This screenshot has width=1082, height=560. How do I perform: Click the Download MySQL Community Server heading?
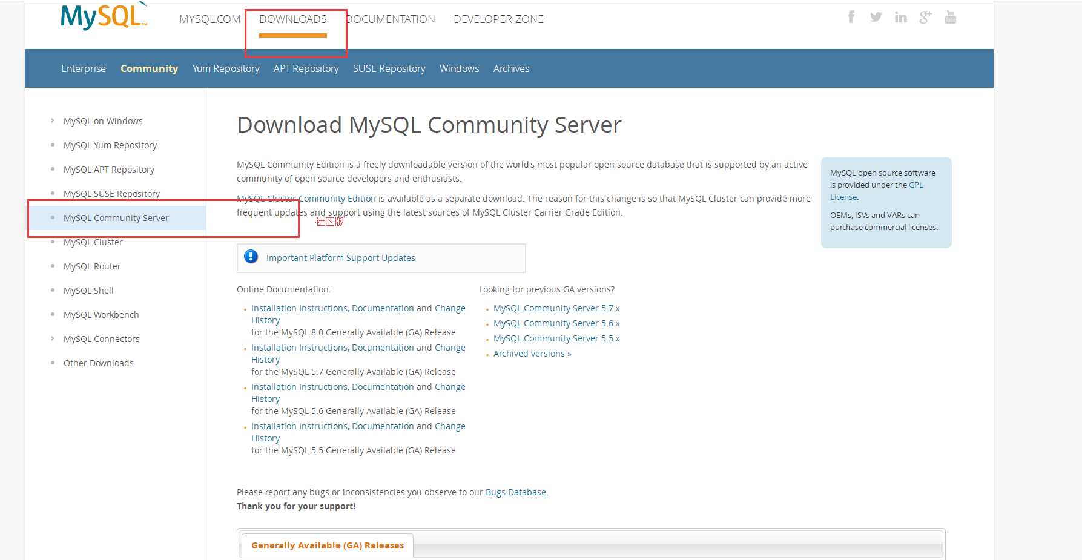(429, 125)
